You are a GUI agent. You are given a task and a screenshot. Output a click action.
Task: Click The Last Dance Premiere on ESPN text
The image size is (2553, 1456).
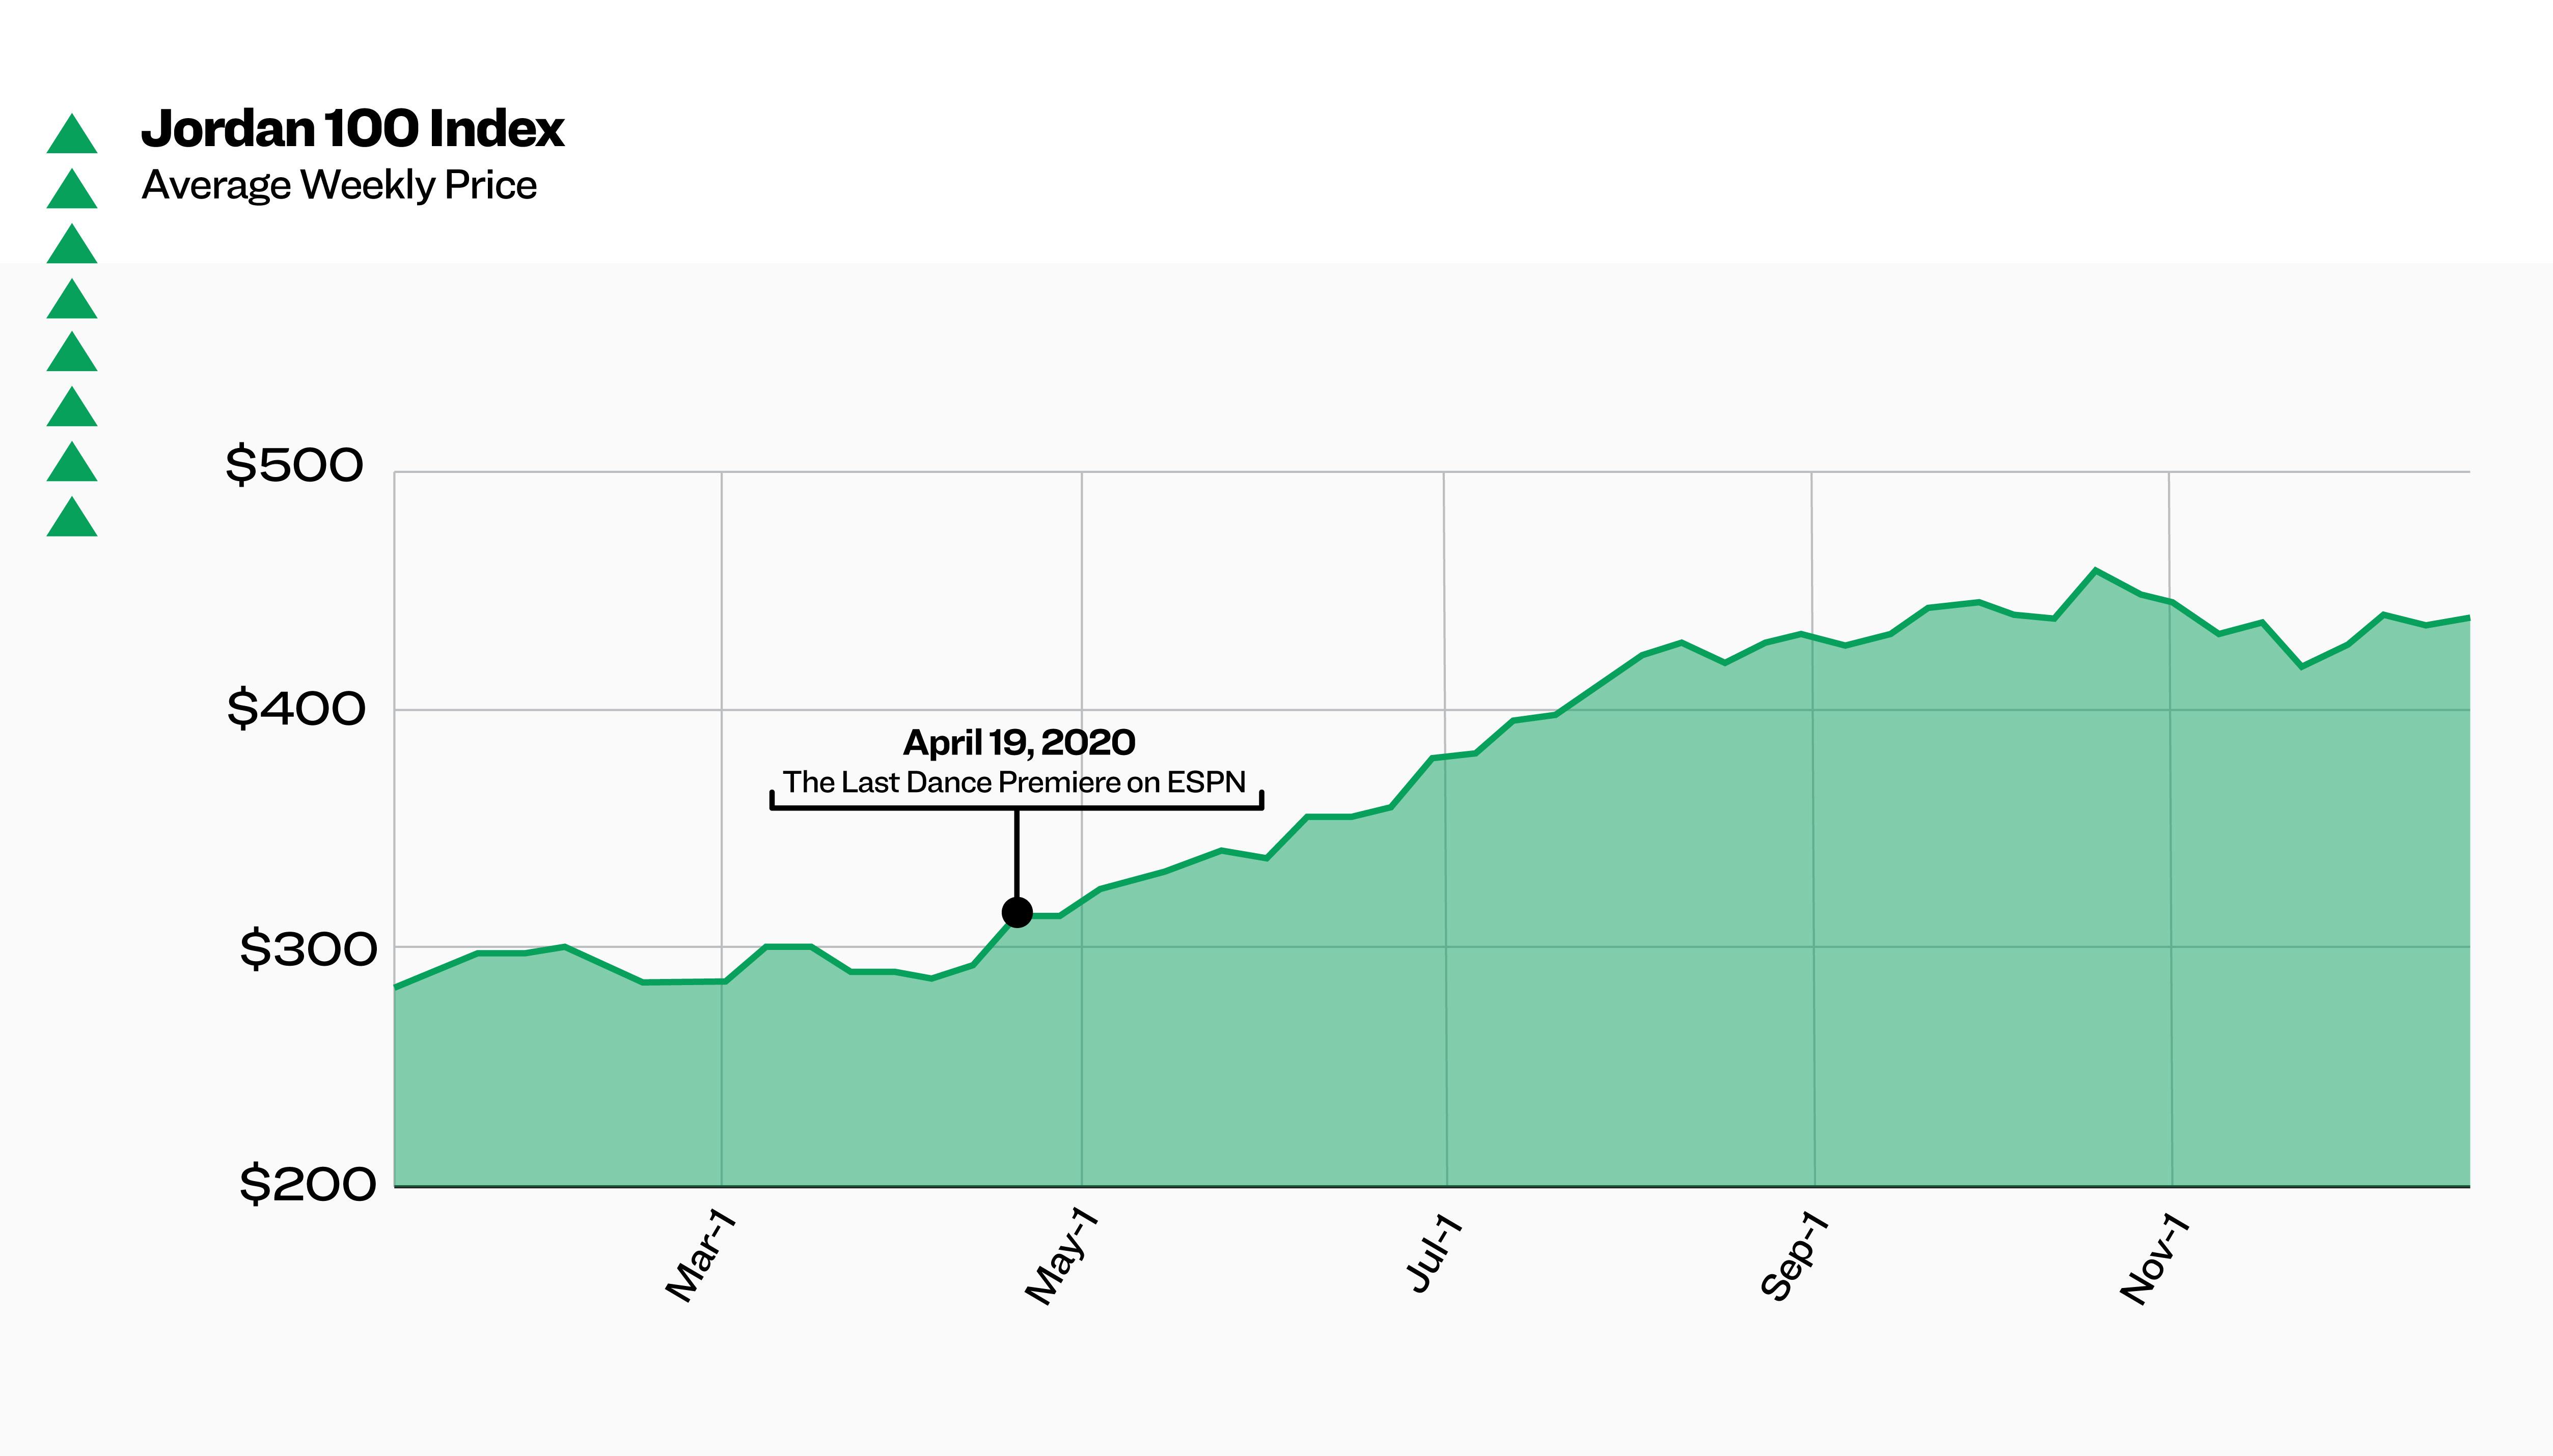point(1013,782)
